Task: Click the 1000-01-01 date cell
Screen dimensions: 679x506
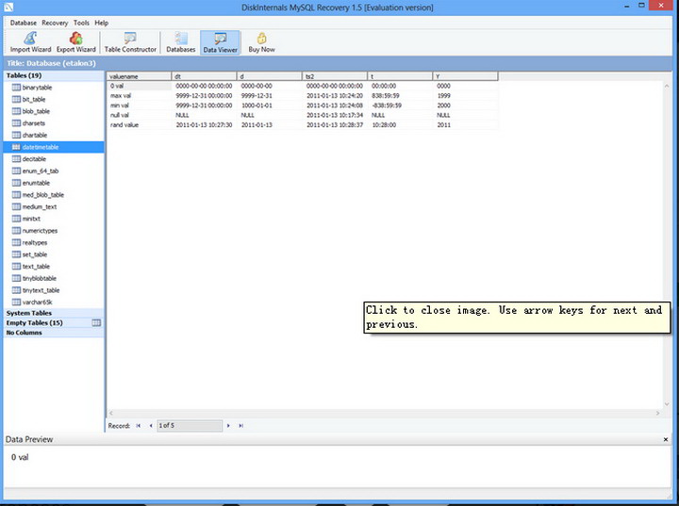Action: 270,106
